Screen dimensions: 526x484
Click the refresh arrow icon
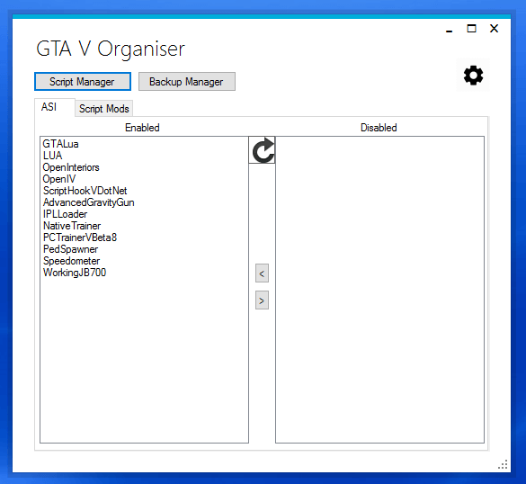[262, 150]
